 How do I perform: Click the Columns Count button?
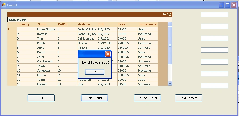(147, 98)
